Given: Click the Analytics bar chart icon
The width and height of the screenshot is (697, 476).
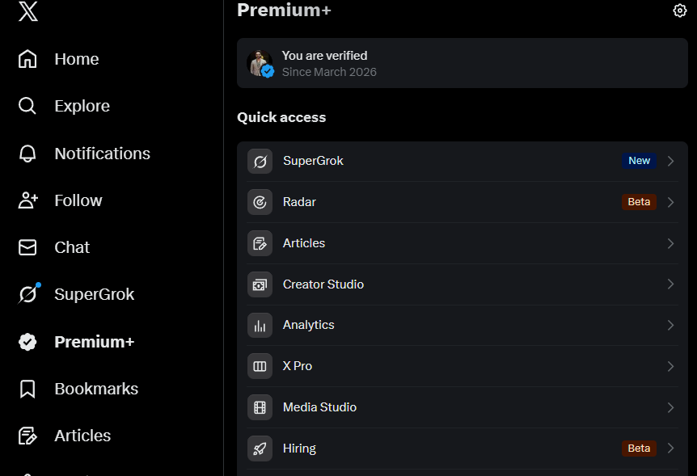Looking at the screenshot, I should [260, 326].
